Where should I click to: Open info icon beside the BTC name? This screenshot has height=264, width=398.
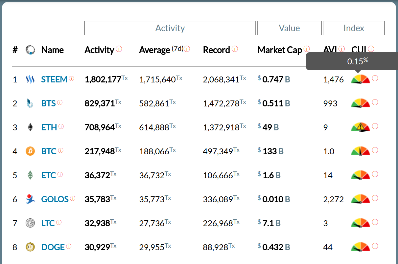[61, 150]
